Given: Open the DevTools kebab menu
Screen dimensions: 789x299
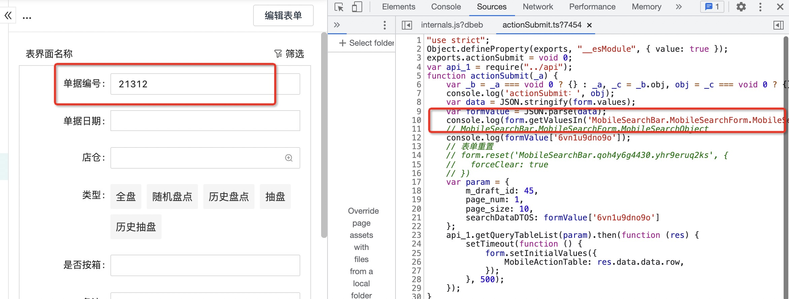Looking at the screenshot, I should 760,7.
